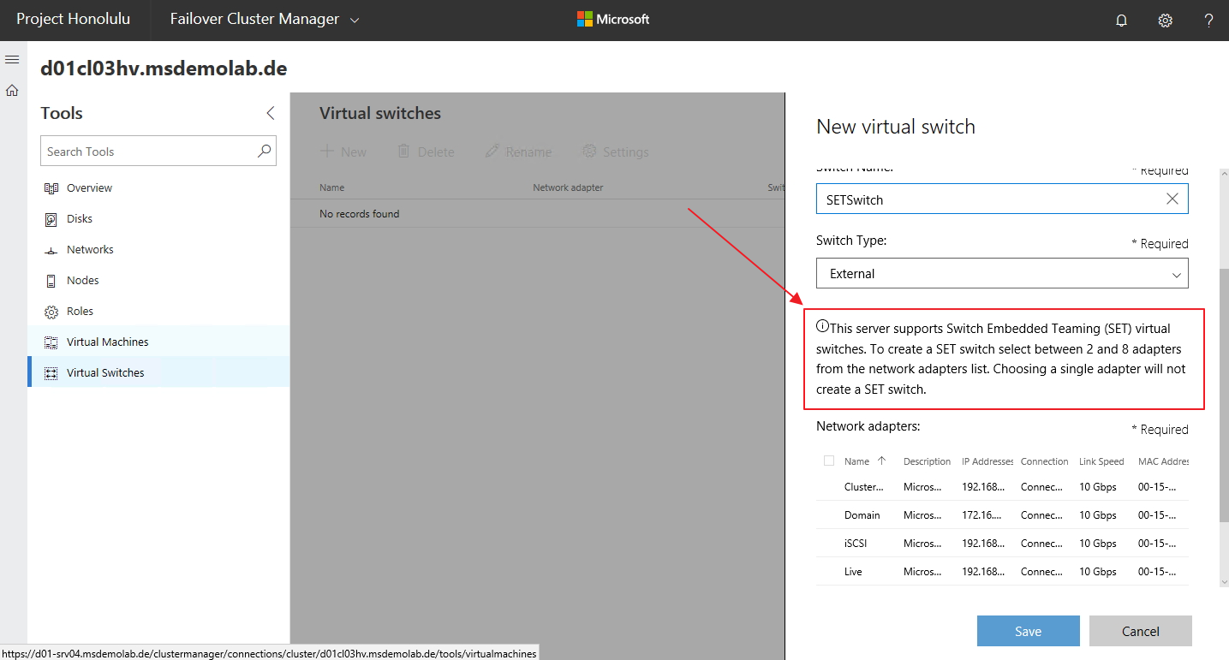Open Virtual Machines in the Tools list
This screenshot has width=1229, height=660.
[x=107, y=342]
